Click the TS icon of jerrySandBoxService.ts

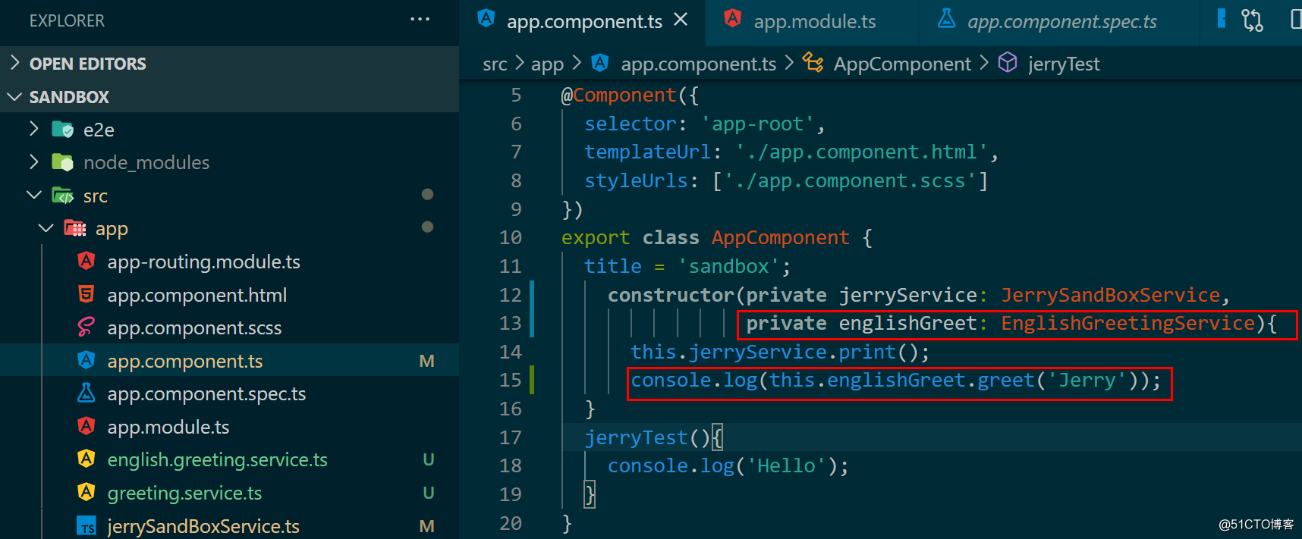click(x=86, y=526)
